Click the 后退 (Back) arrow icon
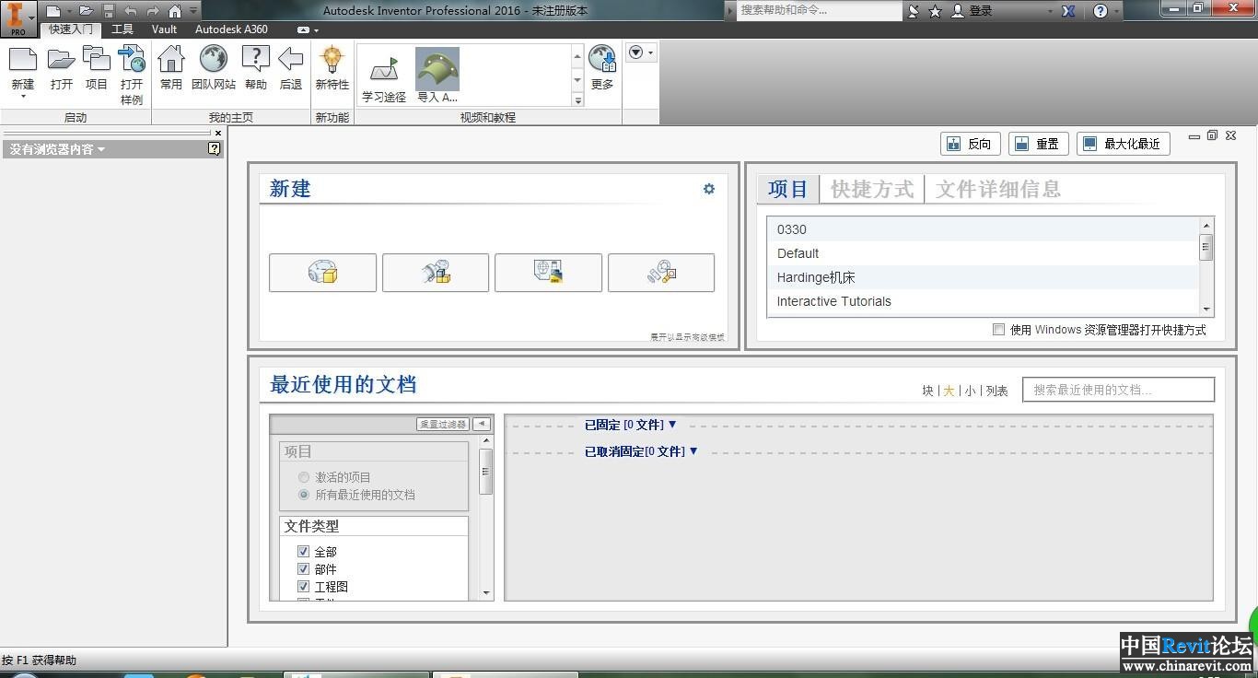The image size is (1258, 678). pyautogui.click(x=291, y=60)
